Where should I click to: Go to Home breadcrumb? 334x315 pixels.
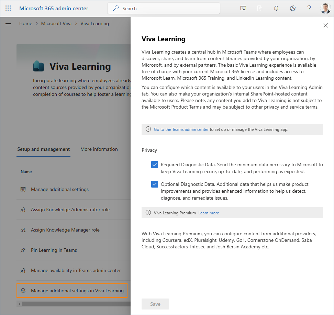(x=26, y=23)
